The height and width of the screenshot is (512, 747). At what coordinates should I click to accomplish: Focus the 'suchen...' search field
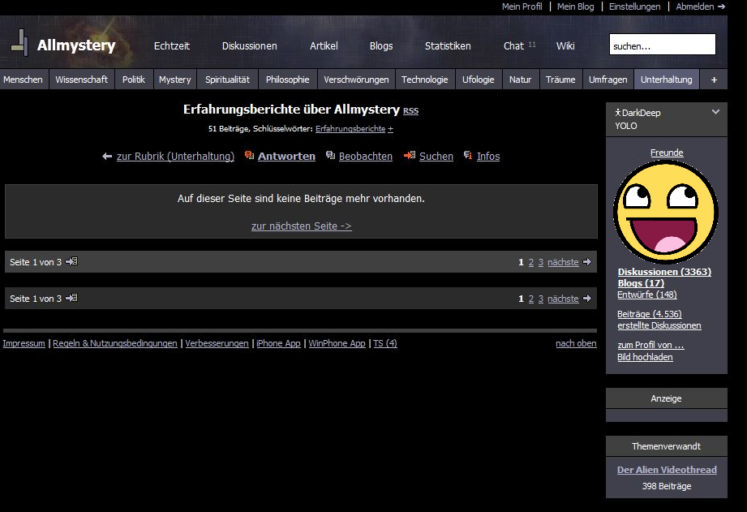point(662,45)
